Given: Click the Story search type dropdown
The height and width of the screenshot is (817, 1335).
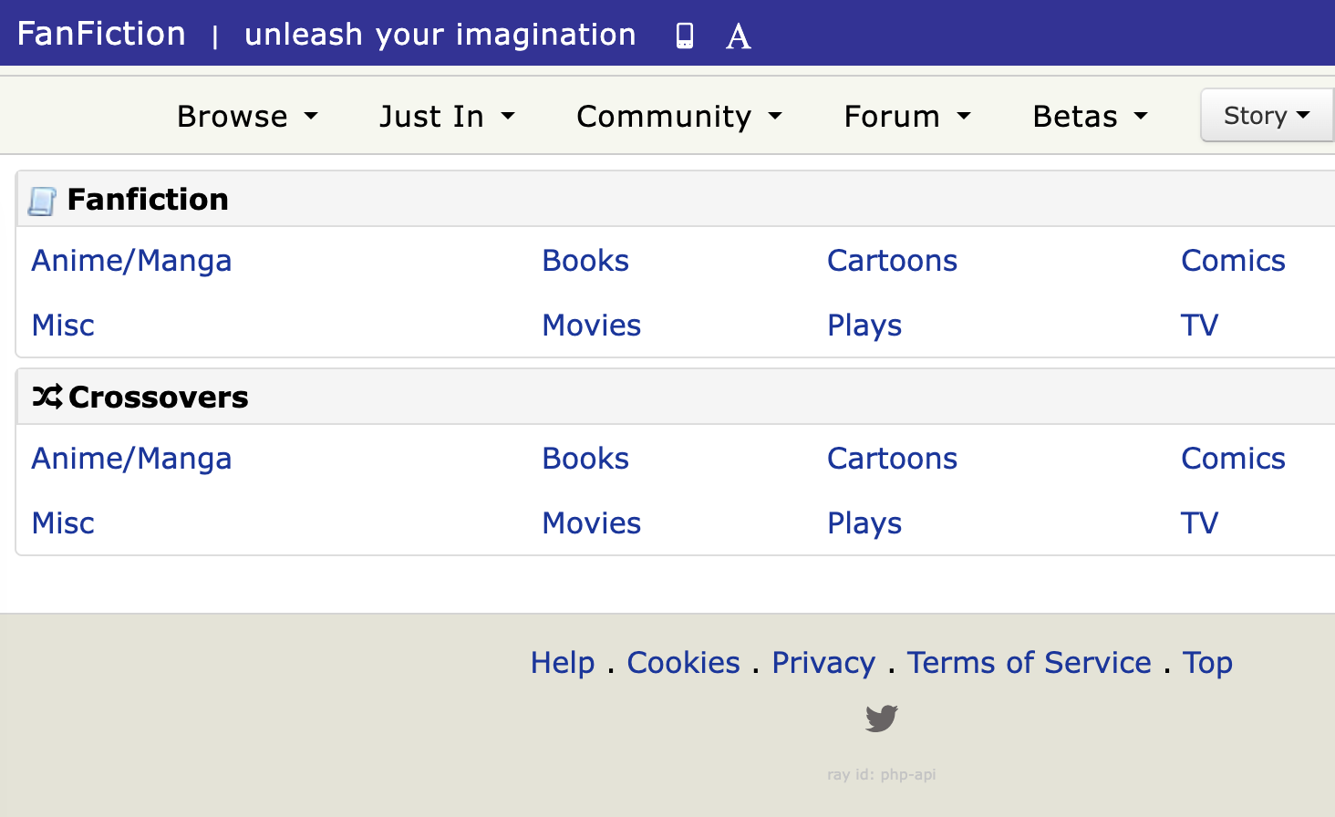Looking at the screenshot, I should pyautogui.click(x=1268, y=115).
